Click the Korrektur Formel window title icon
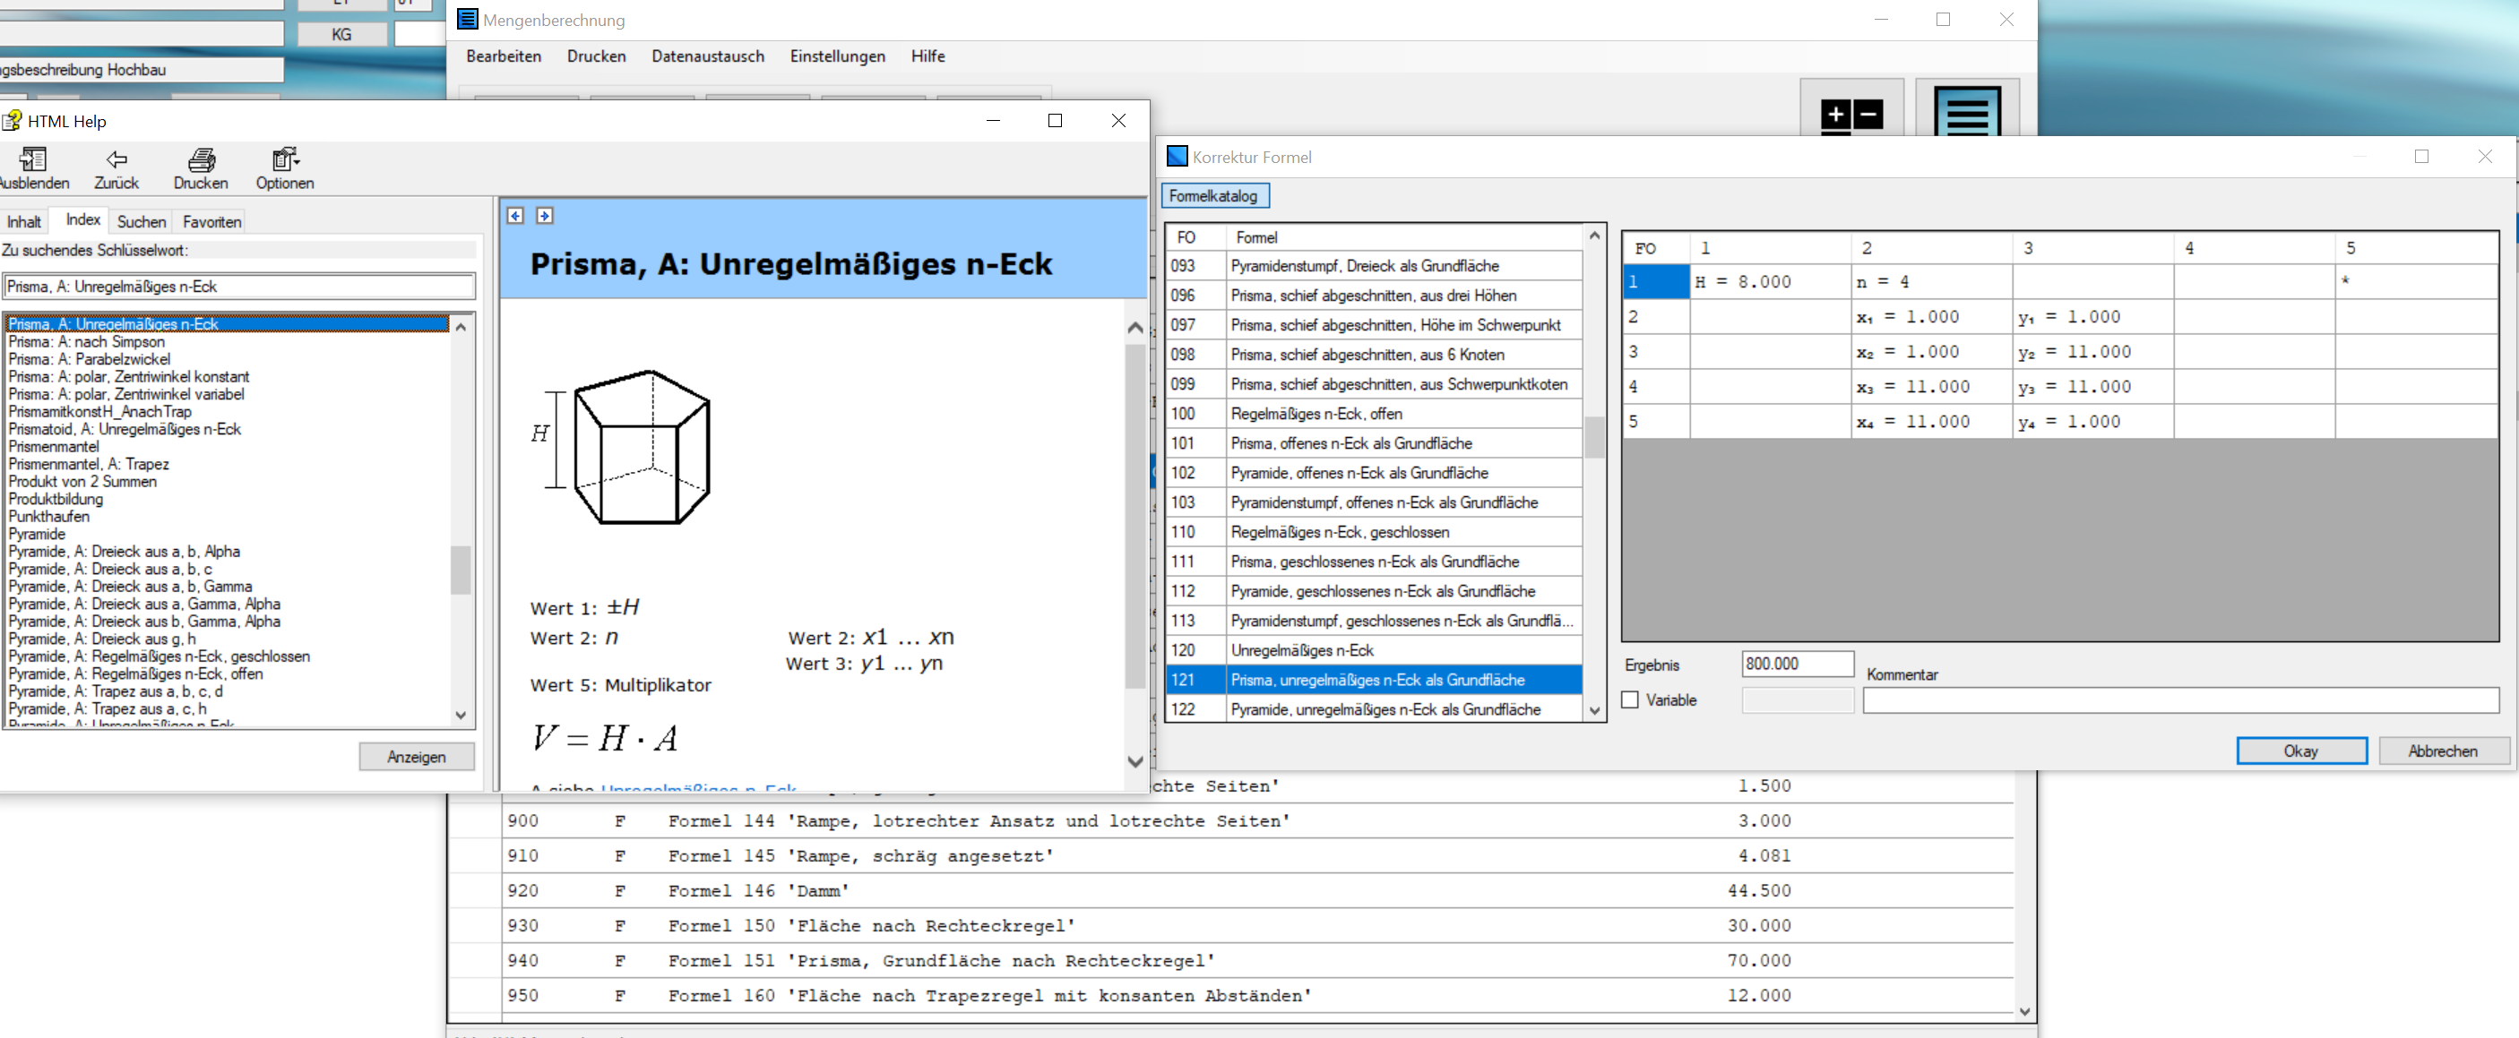 1178,157
